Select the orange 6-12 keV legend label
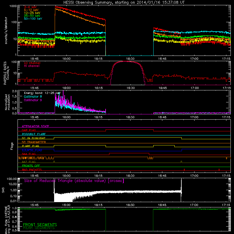The image size is (234, 234). click(31, 10)
